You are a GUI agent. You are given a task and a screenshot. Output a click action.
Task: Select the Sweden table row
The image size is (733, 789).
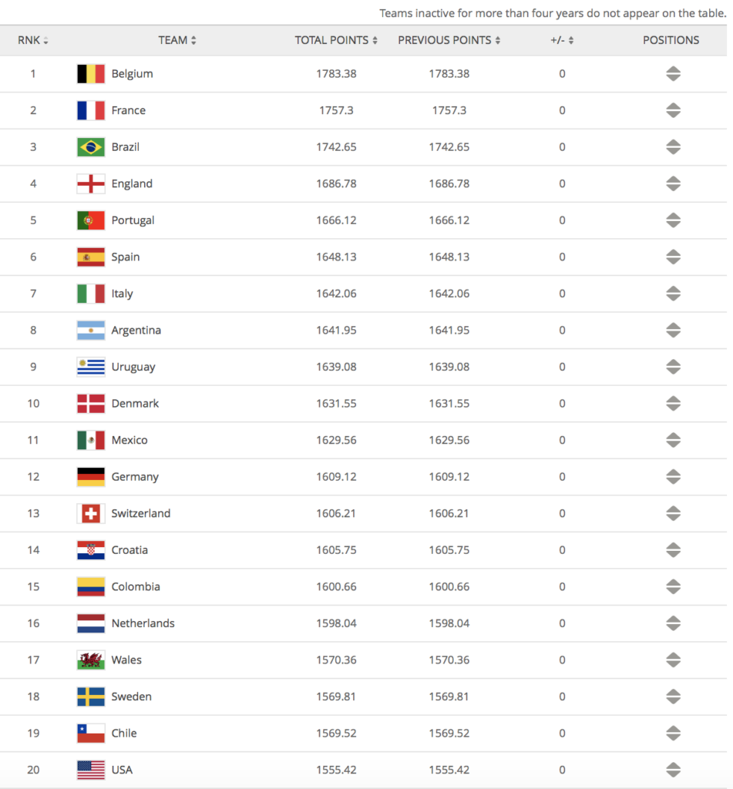coord(364,697)
